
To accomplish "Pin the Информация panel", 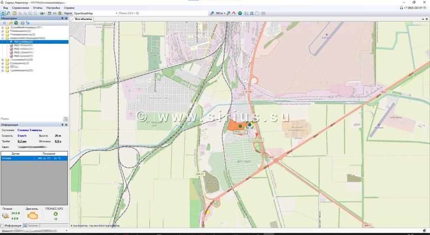I will (x=62, y=125).
